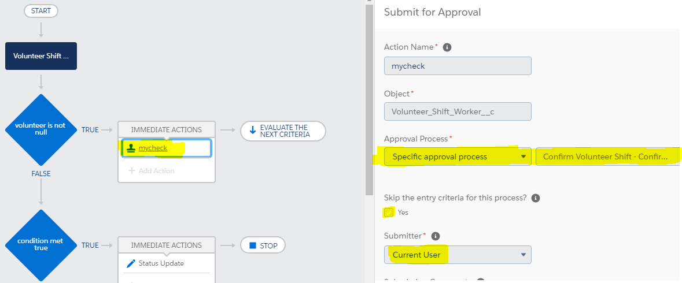Click the pencil icon for Status Update
This screenshot has height=283, width=682.
[131, 263]
